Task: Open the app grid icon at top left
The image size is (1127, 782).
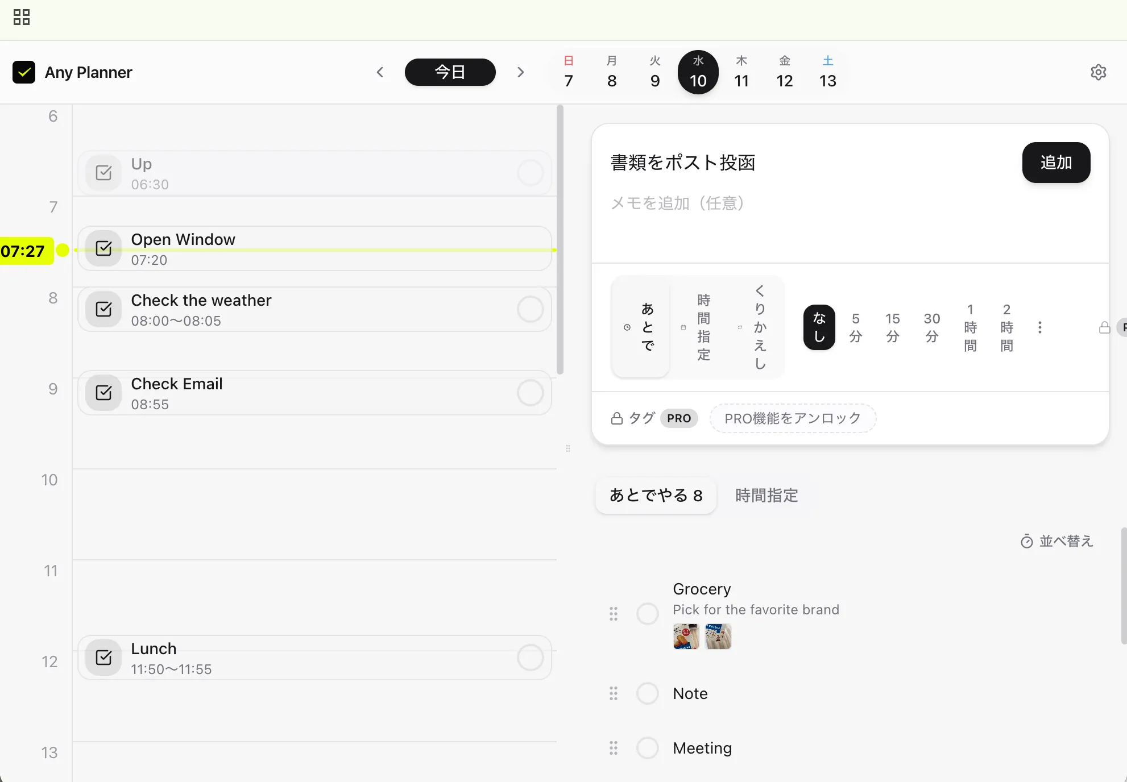Action: pos(22,17)
